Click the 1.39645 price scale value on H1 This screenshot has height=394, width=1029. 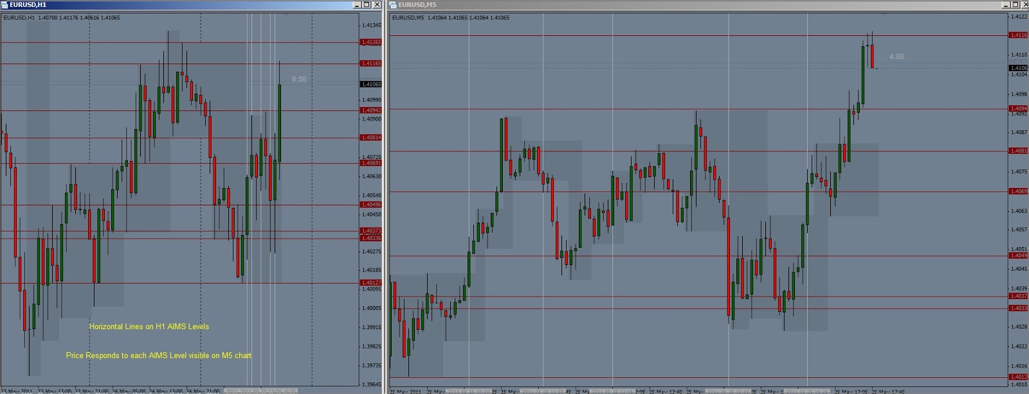(x=371, y=384)
